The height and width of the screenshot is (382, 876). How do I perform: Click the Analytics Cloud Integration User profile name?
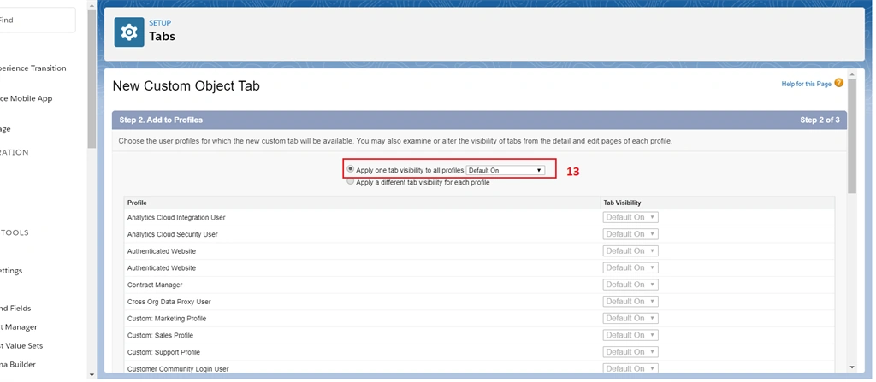click(176, 217)
